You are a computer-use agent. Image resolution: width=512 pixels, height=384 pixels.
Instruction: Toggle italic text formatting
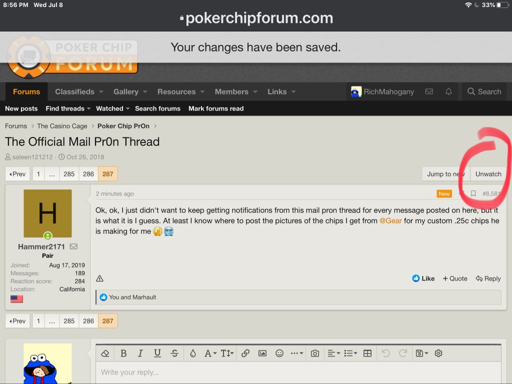click(140, 353)
